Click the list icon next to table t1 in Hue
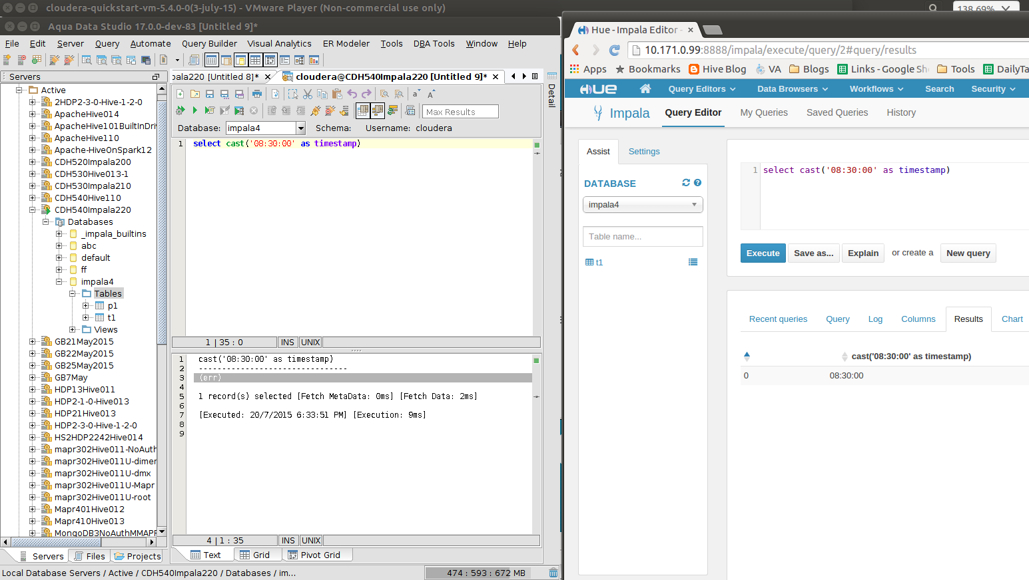This screenshot has height=580, width=1029. point(693,262)
